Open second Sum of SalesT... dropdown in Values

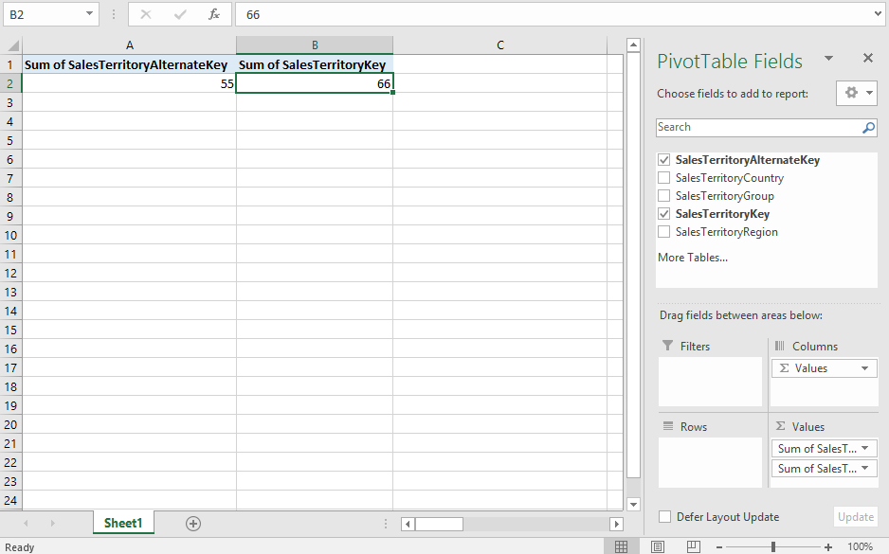coord(864,468)
